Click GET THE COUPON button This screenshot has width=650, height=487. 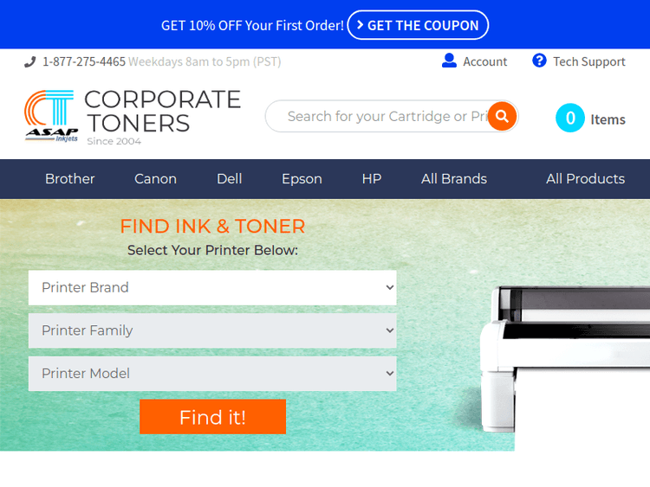(418, 25)
